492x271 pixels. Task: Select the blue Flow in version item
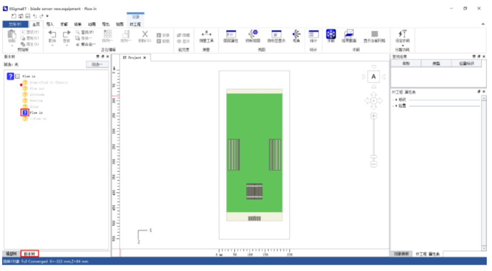[25, 113]
